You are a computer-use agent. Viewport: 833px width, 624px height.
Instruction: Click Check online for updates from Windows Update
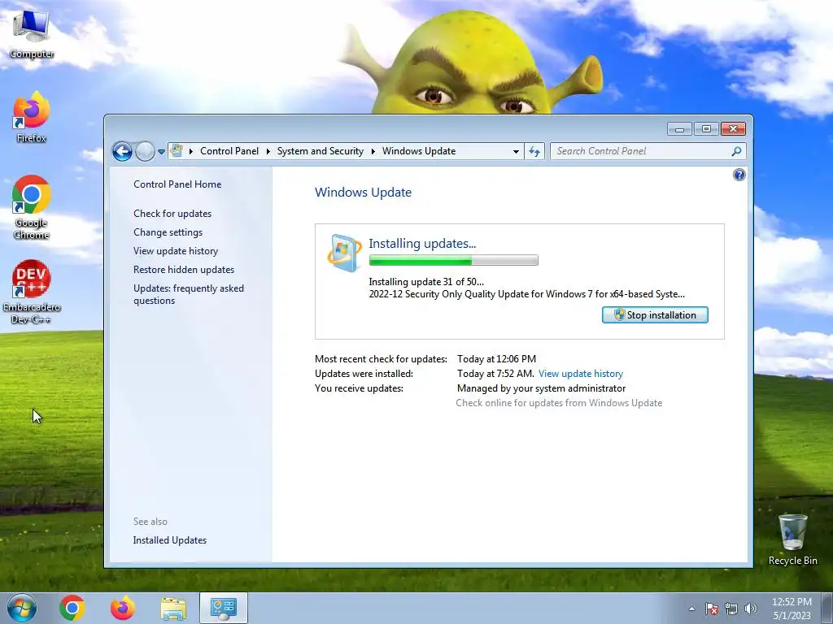coord(559,403)
